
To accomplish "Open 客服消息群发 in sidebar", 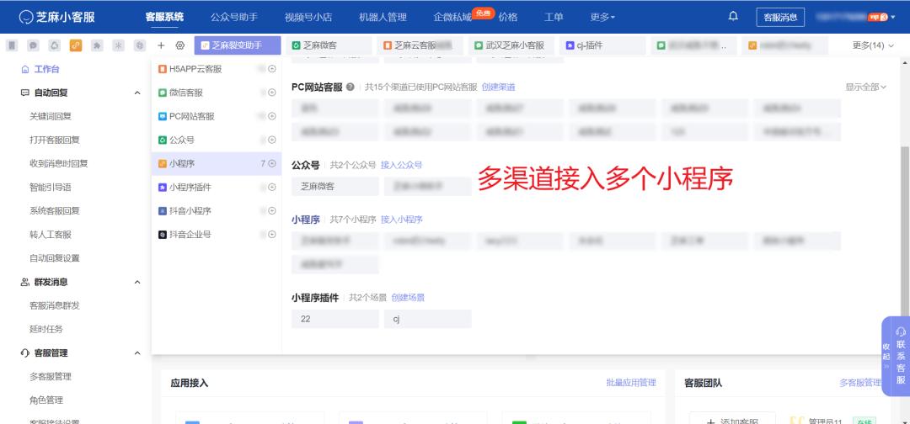I will pos(55,306).
